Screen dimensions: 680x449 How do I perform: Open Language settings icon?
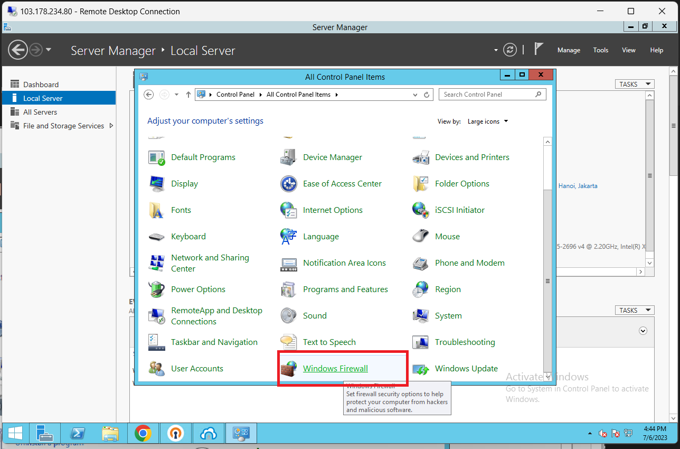(289, 237)
